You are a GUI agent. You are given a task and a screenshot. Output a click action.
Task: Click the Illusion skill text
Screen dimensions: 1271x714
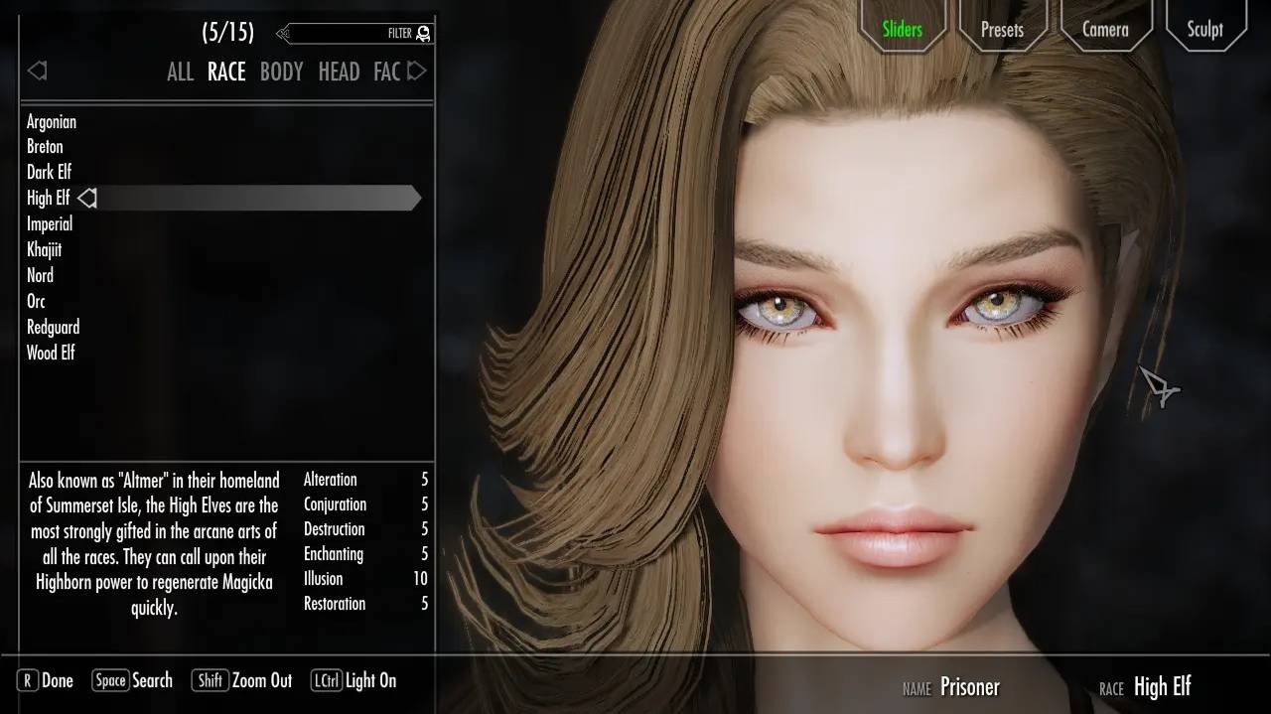pyautogui.click(x=324, y=579)
